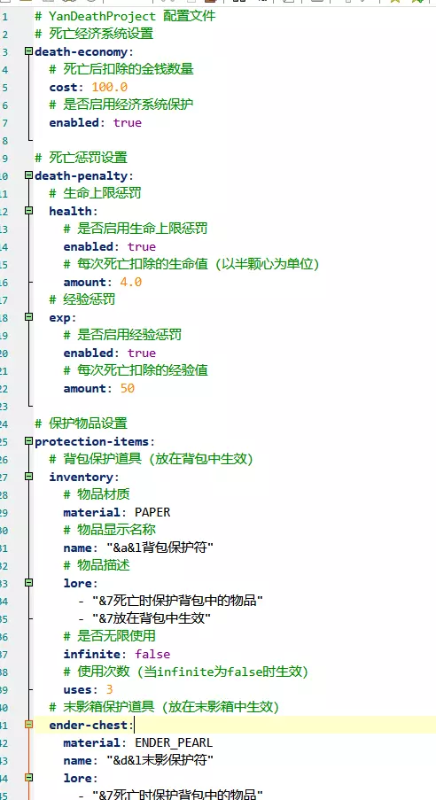Collapse the death-economy fold marker
This screenshot has width=436, height=800.
28,51
